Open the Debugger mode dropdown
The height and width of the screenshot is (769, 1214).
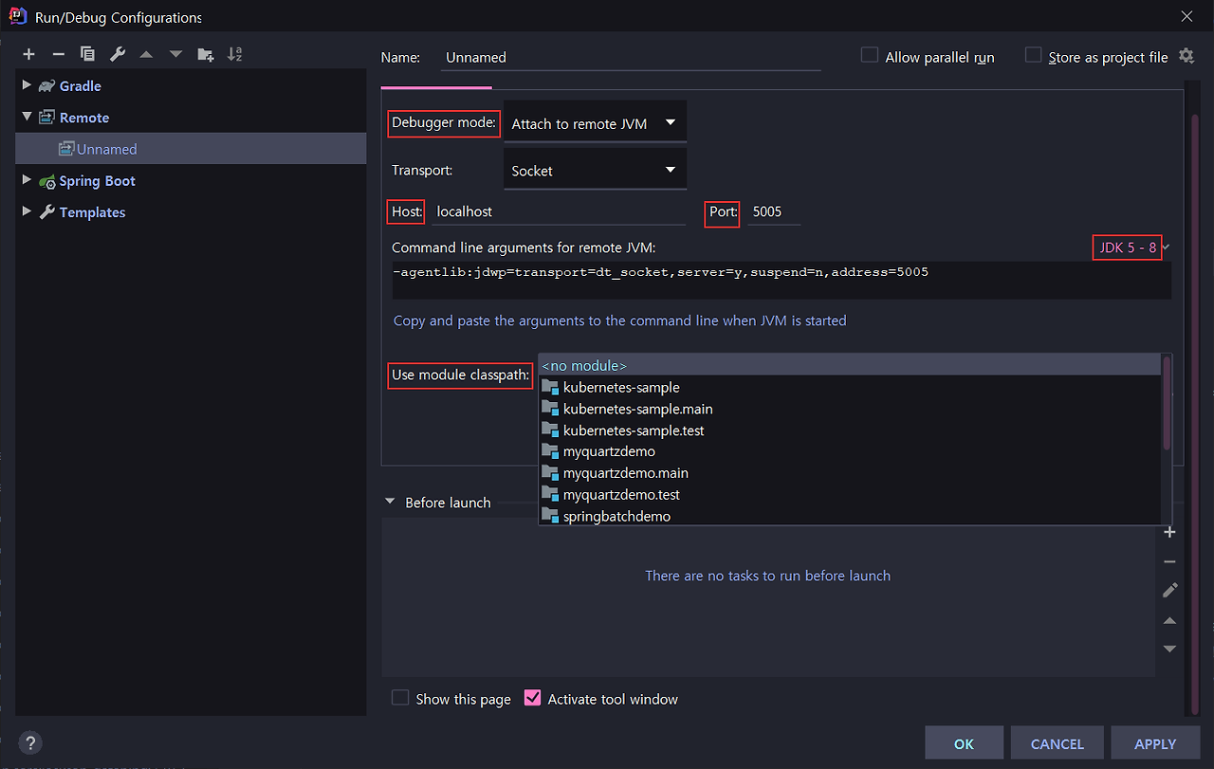tap(595, 121)
